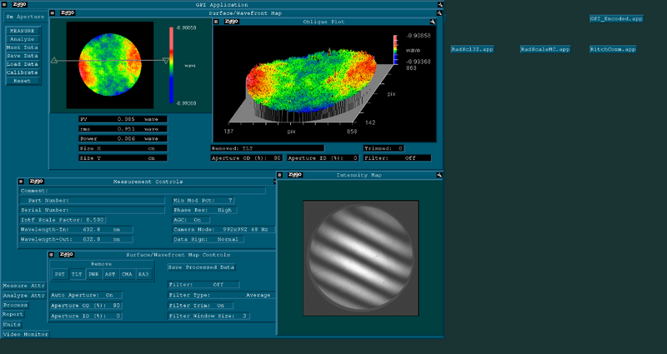Select the left slice triangle marker on the wavefront map
Image resolution: width=667 pixels, height=354 pixels.
54,61
